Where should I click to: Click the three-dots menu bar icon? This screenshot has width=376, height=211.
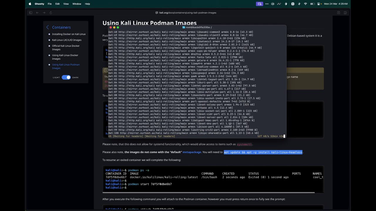(267, 4)
